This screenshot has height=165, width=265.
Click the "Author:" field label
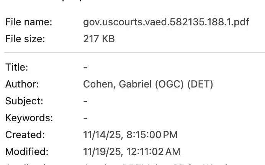click(x=22, y=84)
